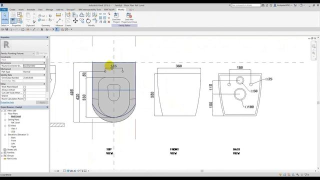Click the Offset tool icon in Modify panel

[x=82, y=14]
